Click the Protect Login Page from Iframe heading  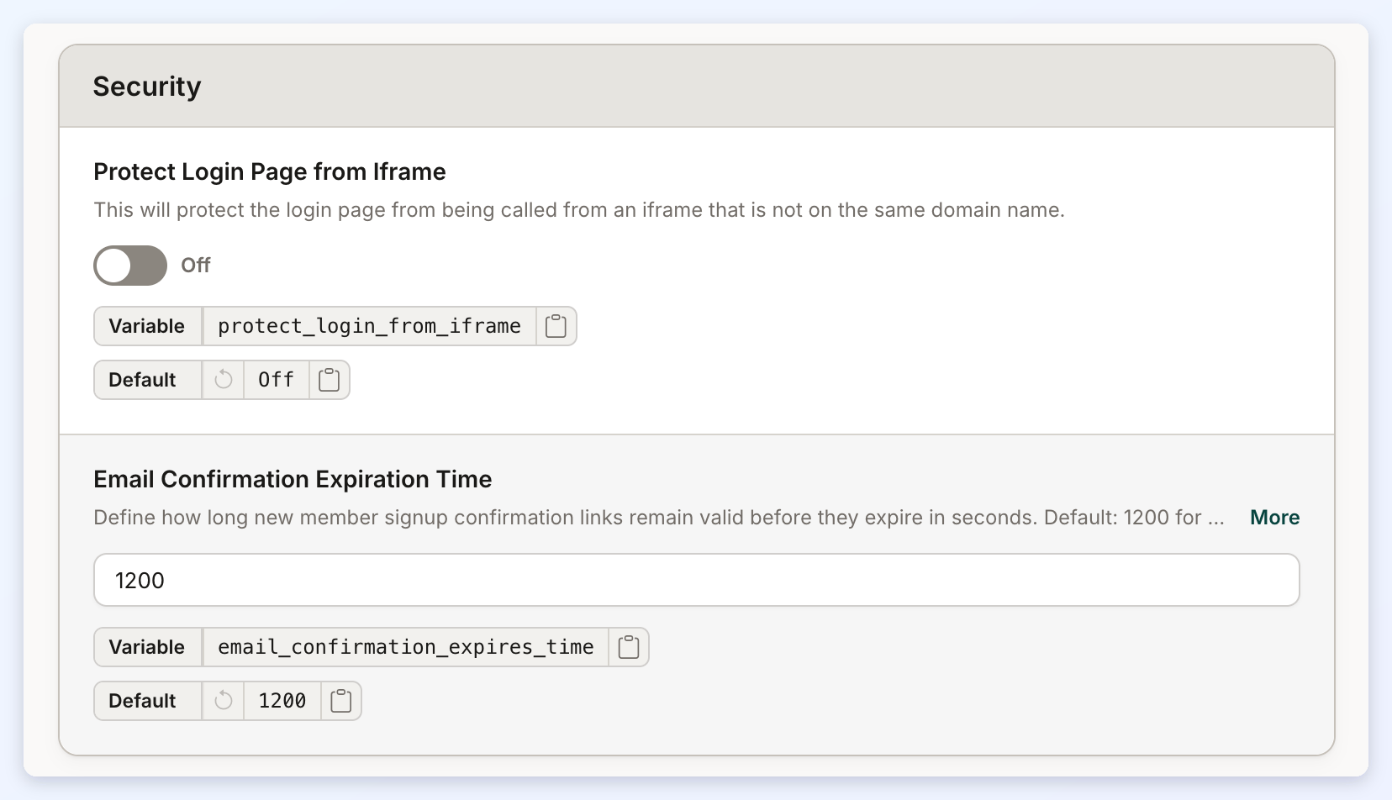(x=270, y=171)
